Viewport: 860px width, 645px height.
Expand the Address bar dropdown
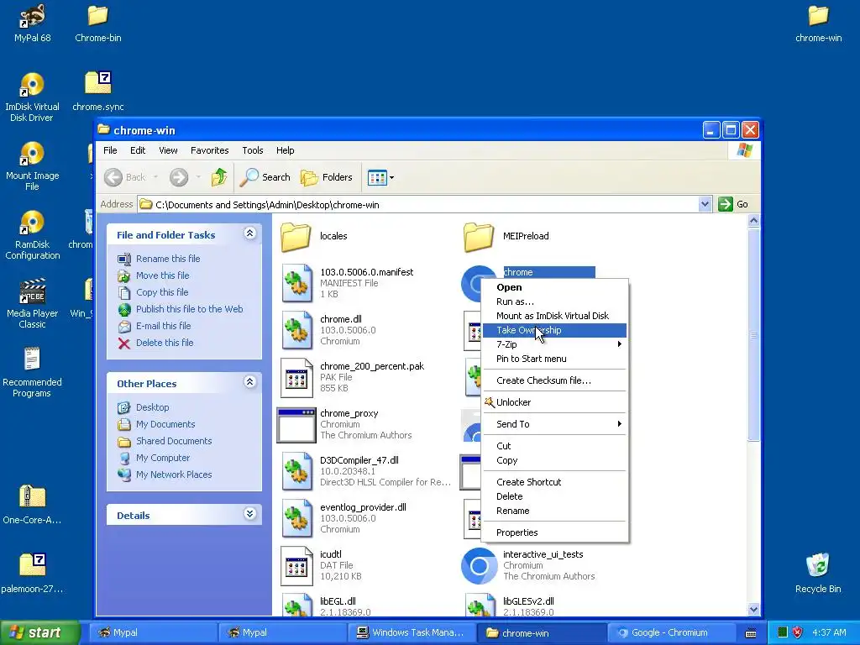tap(705, 205)
